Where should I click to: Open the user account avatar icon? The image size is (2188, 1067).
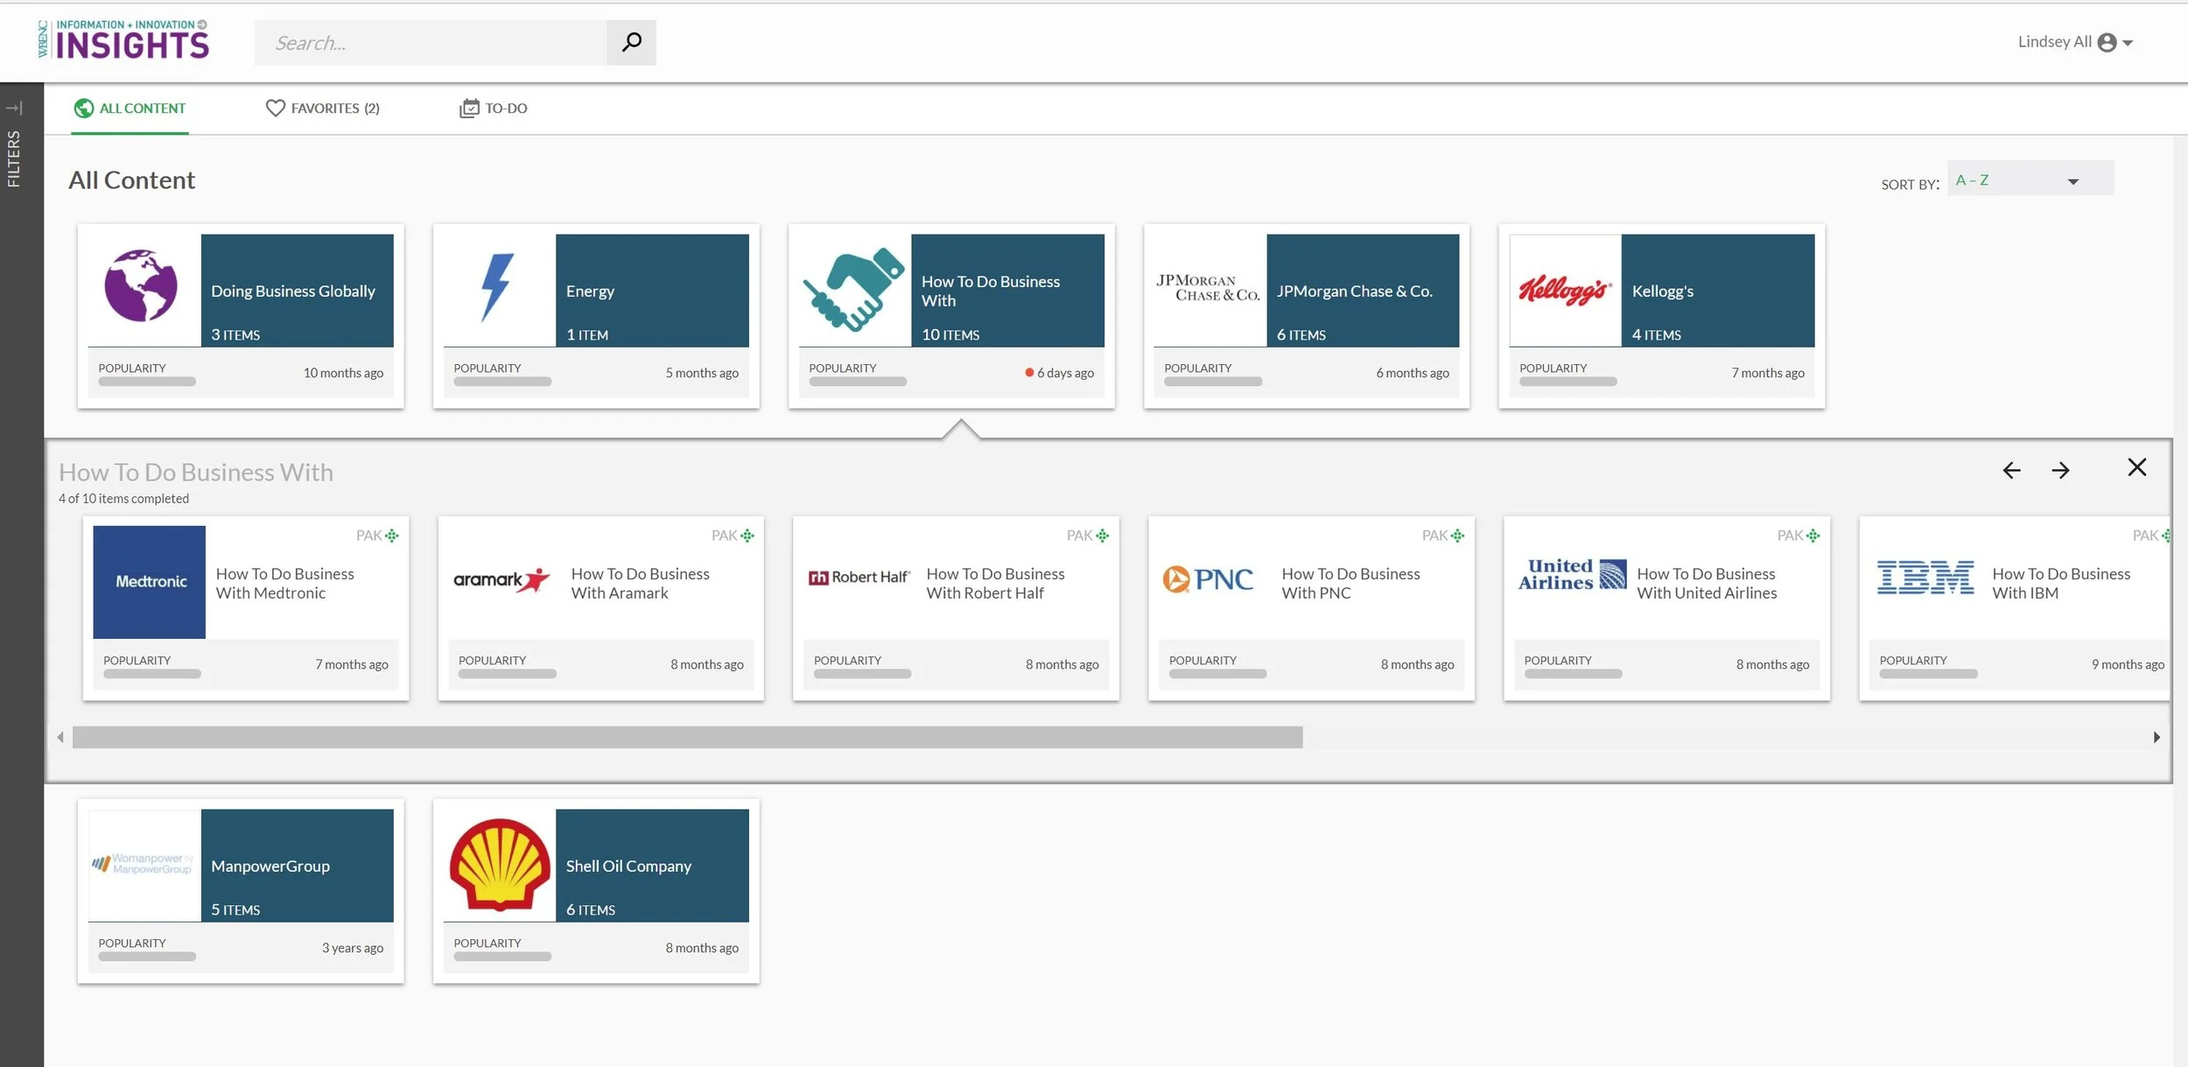[2107, 42]
